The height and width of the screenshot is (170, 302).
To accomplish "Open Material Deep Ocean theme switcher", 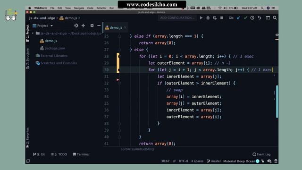I will tap(239, 161).
